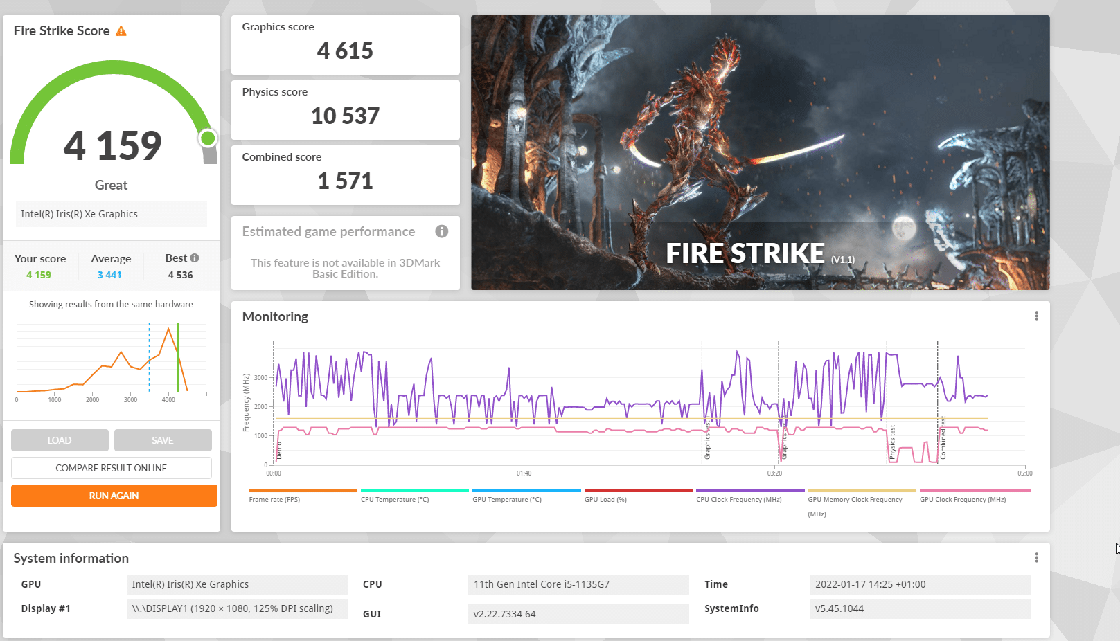Click the Physics test marker in monitoring chart

[x=892, y=443]
